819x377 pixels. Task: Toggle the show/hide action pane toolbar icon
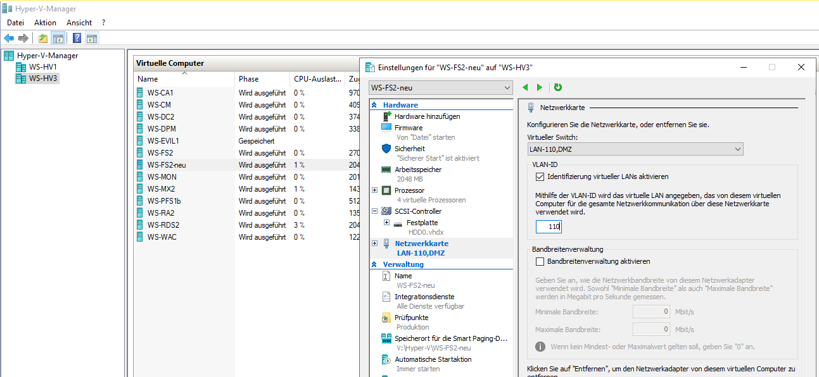point(92,39)
